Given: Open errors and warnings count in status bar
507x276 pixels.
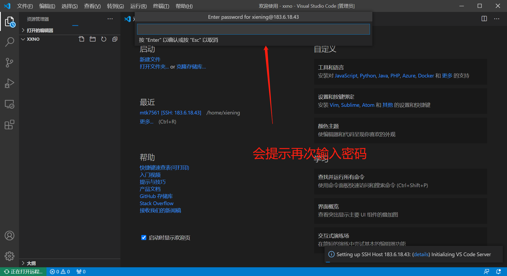Looking at the screenshot, I should [60, 272].
